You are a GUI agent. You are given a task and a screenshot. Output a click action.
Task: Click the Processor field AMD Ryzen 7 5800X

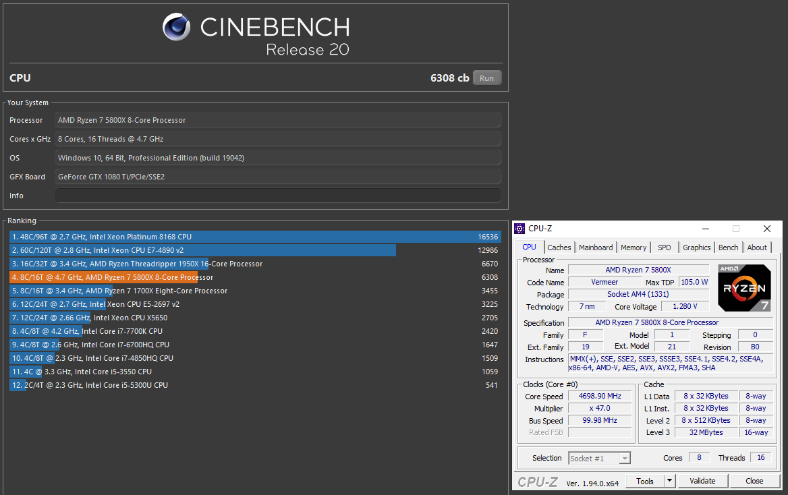(278, 120)
